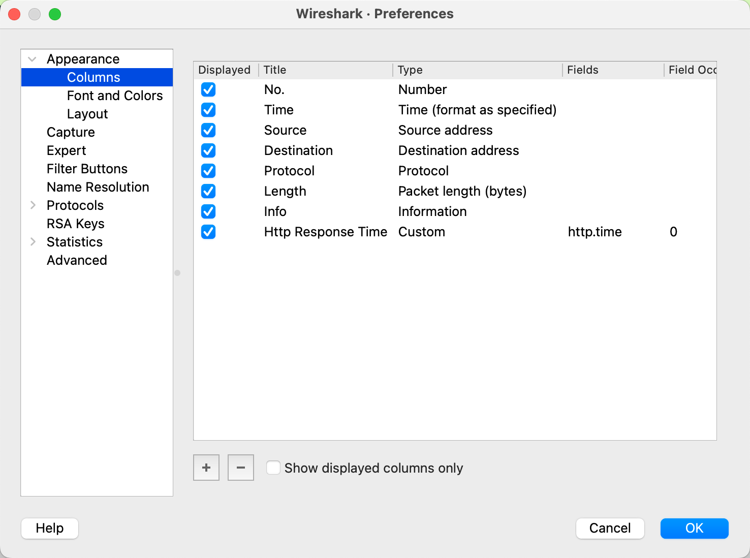This screenshot has width=750, height=558.
Task: Open Layout preferences
Action: click(87, 114)
